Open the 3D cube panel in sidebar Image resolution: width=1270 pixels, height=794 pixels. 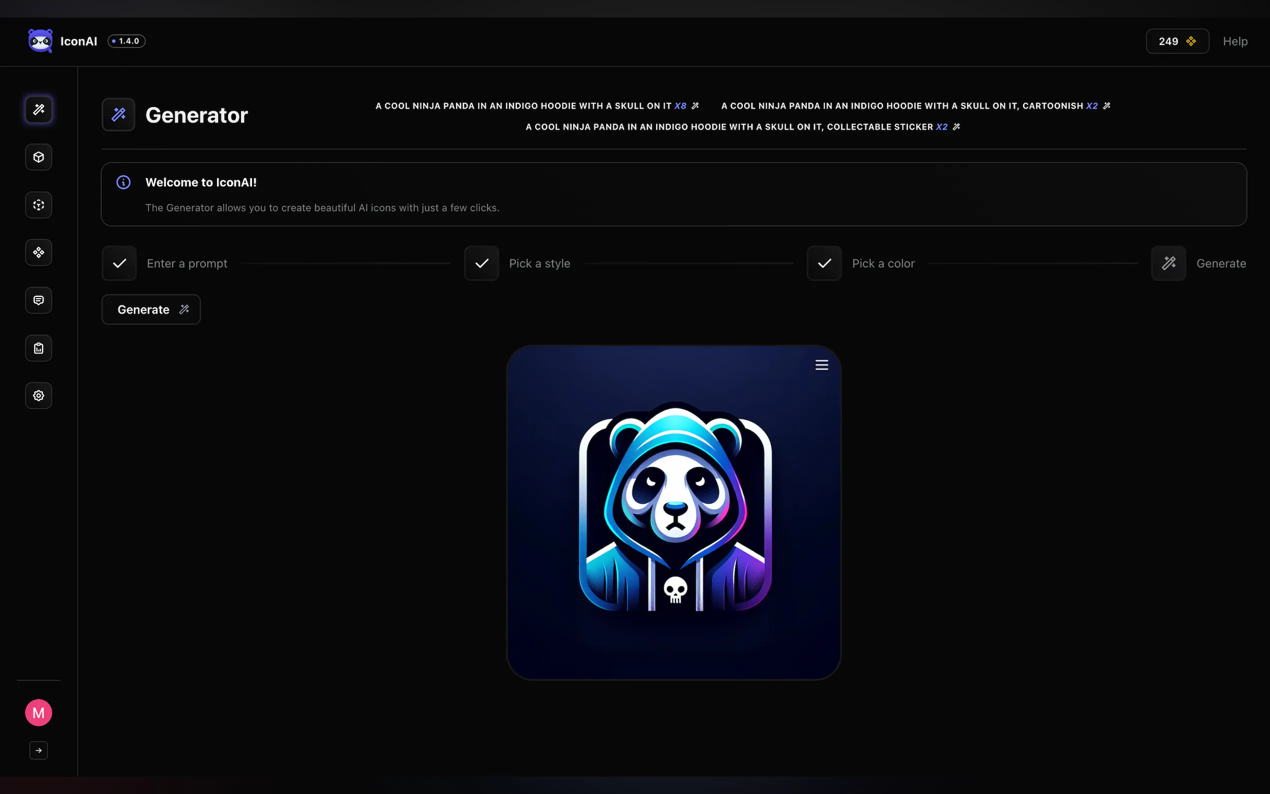point(38,156)
